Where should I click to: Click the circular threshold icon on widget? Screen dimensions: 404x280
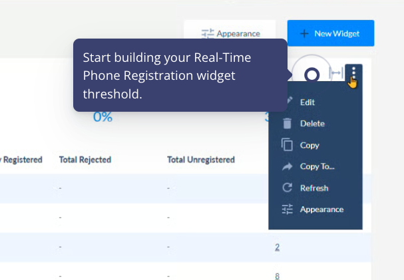point(311,74)
